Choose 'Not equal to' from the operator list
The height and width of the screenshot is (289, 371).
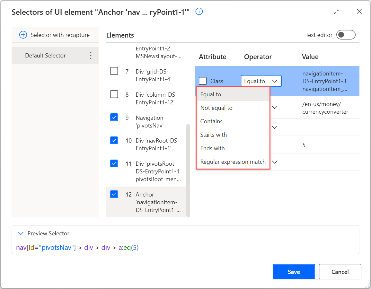(x=233, y=108)
